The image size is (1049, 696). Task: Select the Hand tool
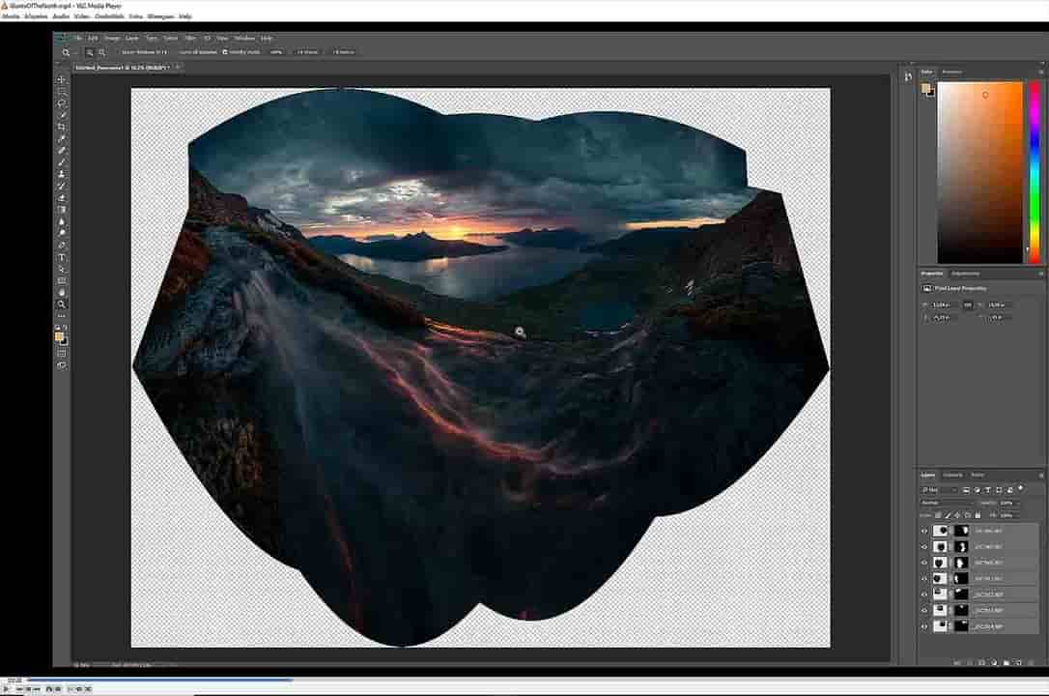62,292
